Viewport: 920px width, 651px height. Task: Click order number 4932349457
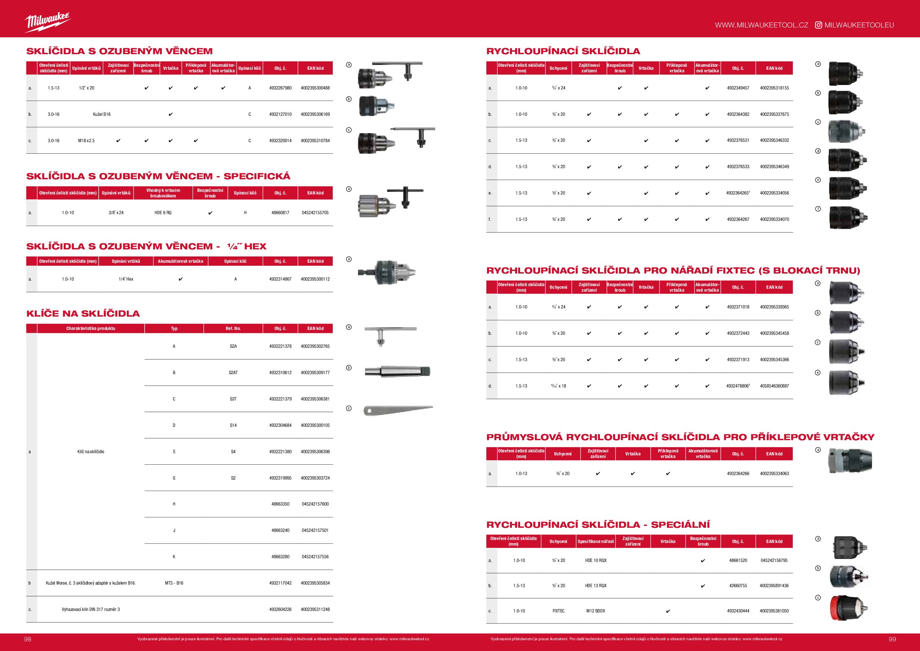click(738, 88)
